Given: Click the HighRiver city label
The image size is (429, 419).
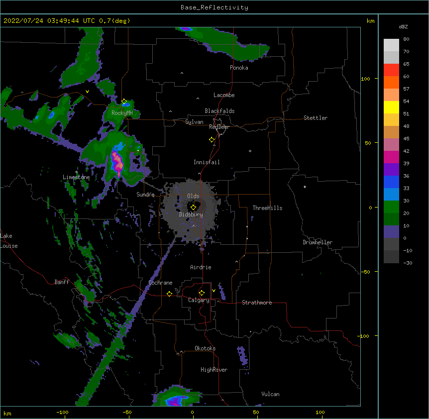Looking at the screenshot, I should (x=214, y=370).
